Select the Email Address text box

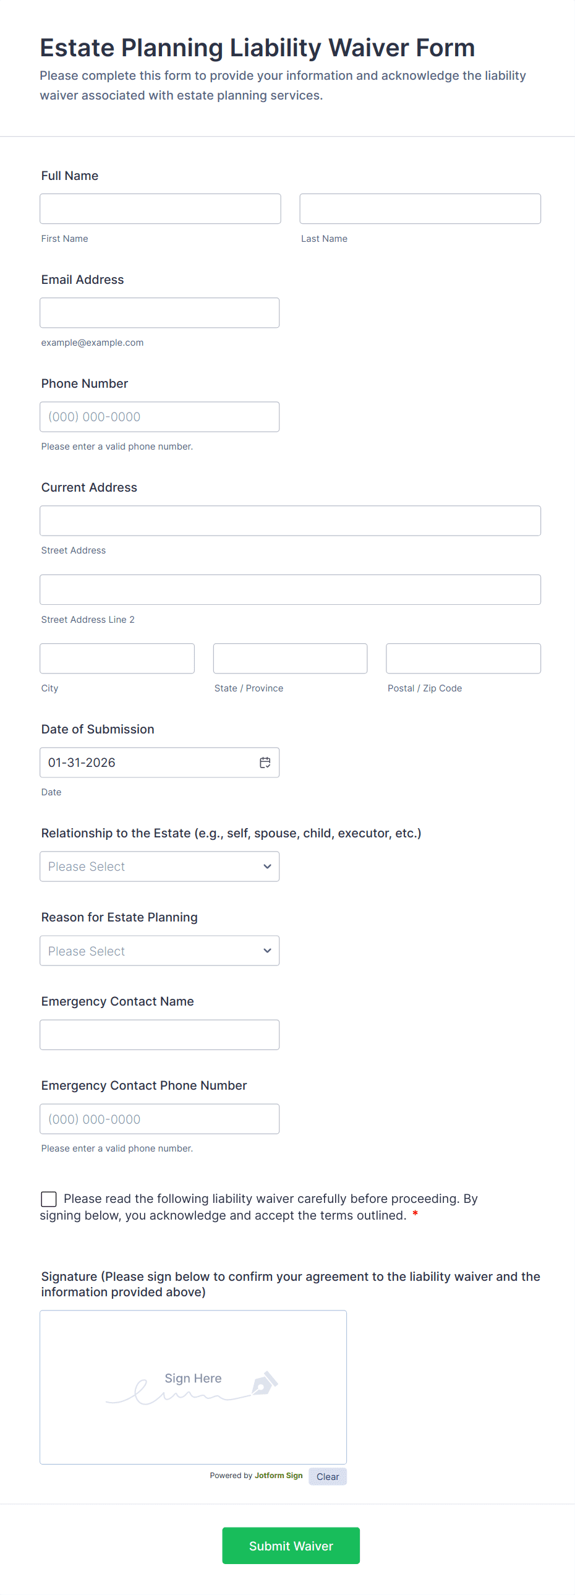(159, 313)
